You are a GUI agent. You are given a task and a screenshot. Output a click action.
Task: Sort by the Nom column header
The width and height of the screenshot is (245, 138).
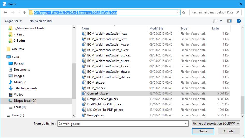[85, 28]
